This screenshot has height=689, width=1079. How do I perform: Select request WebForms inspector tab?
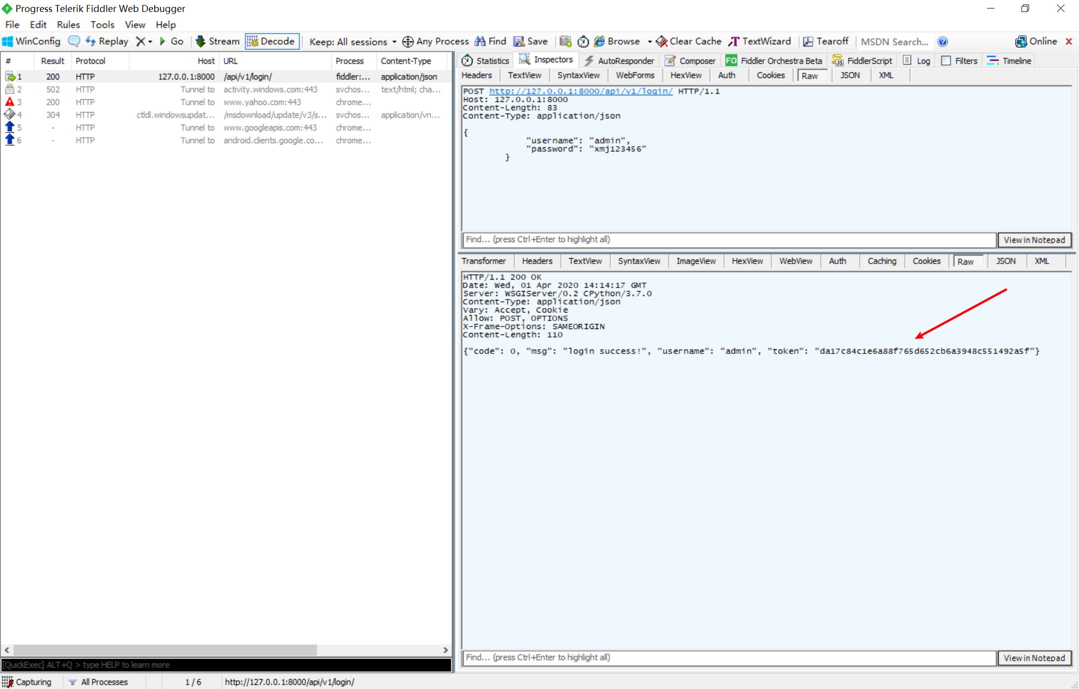point(635,75)
